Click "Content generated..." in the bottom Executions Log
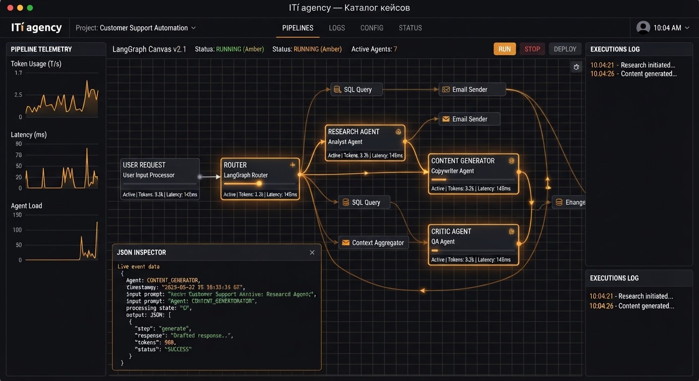 [646, 306]
